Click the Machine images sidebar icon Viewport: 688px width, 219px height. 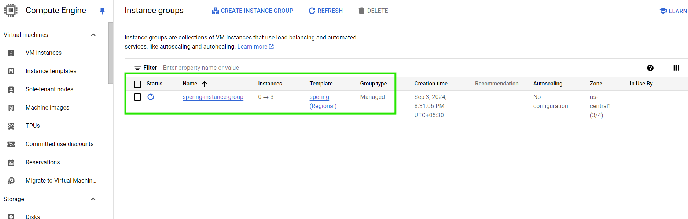[11, 108]
